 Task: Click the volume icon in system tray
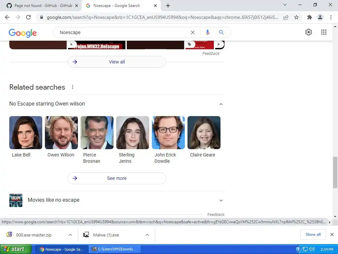pos(312,249)
